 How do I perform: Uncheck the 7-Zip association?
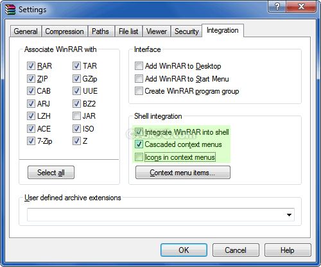tap(31, 141)
